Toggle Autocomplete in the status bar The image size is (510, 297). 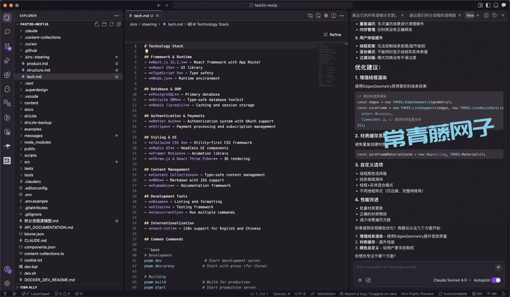click(x=453, y=294)
